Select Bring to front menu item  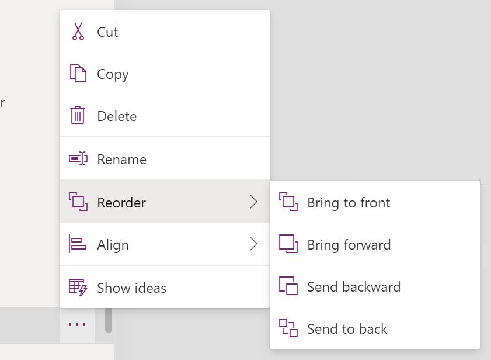click(349, 203)
